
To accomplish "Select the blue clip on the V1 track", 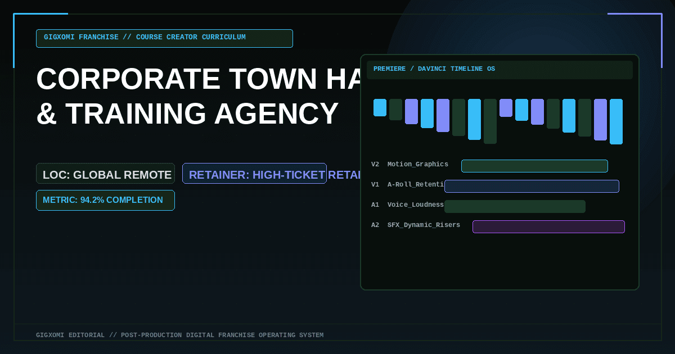I will click(532, 186).
